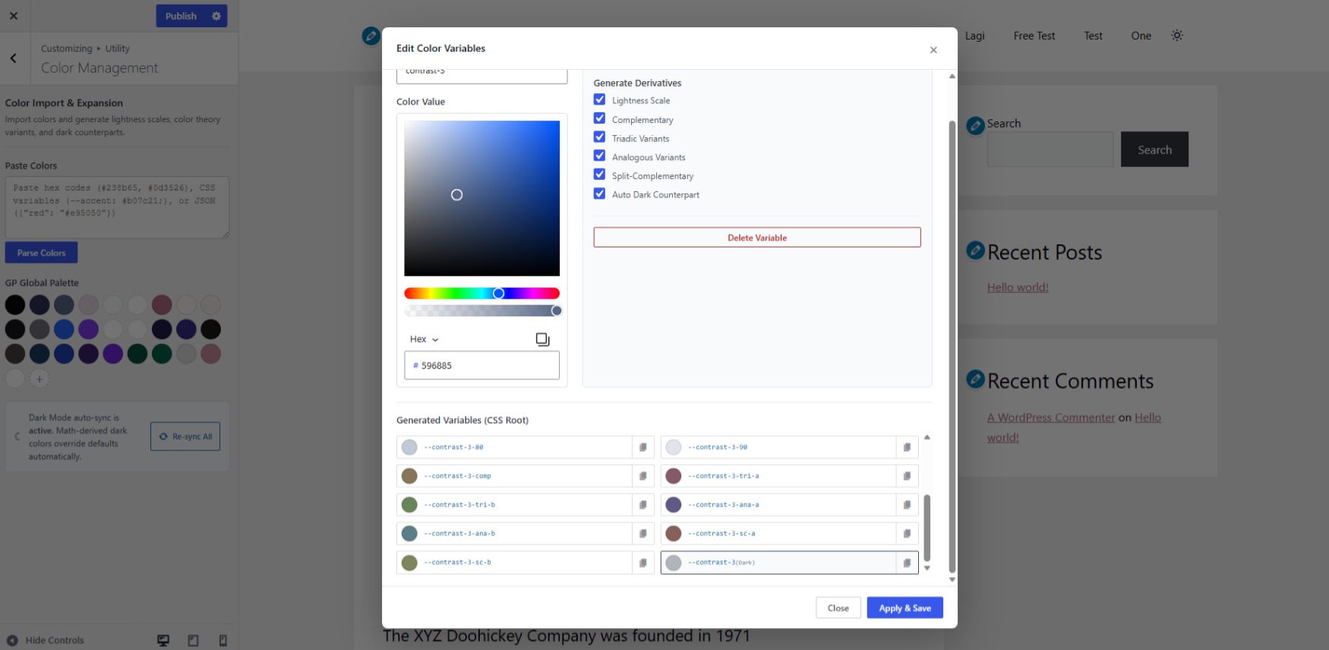The image size is (1329, 650).
Task: Disable Auto Dark Counterpart checkbox
Action: pyautogui.click(x=599, y=193)
